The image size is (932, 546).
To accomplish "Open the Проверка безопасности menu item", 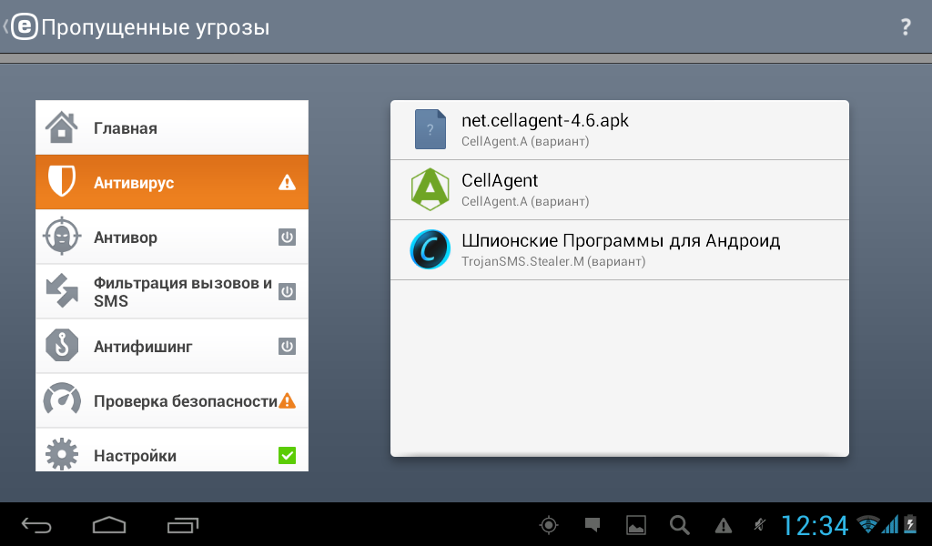I will tap(172, 401).
